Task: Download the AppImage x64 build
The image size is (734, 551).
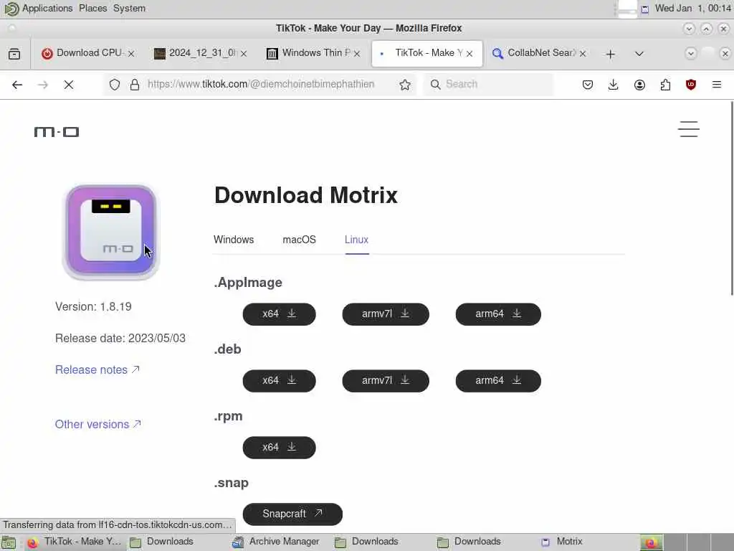Action: 279,314
